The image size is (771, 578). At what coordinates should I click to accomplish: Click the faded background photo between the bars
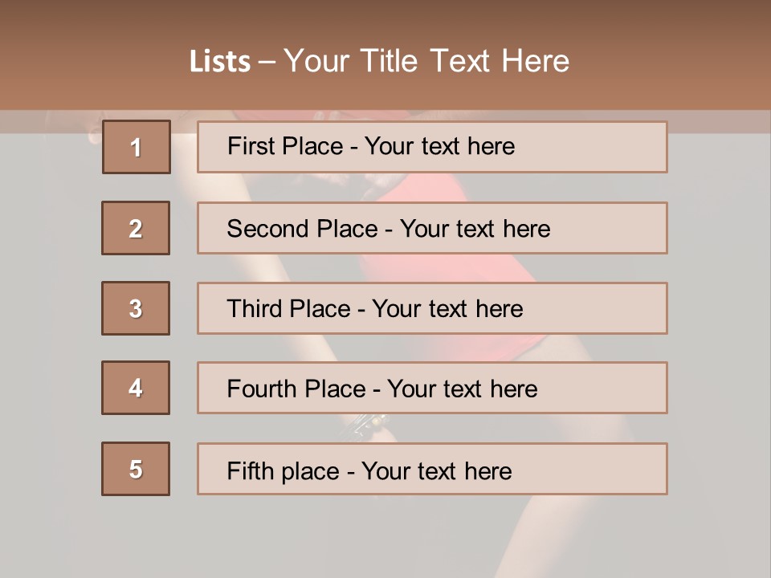pos(434,267)
